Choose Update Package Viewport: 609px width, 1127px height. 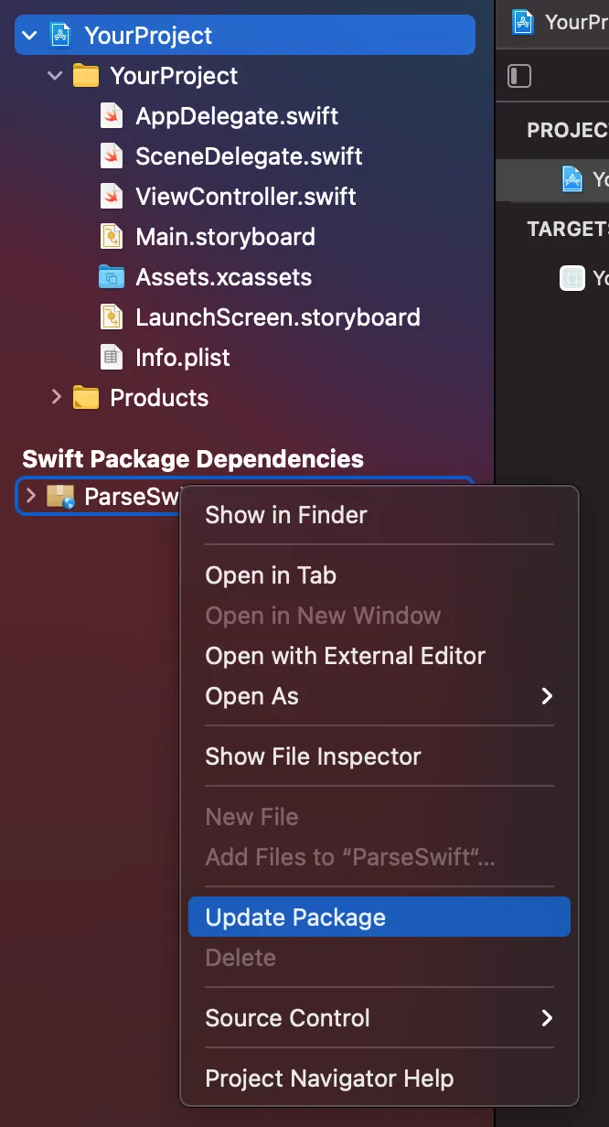(x=379, y=918)
